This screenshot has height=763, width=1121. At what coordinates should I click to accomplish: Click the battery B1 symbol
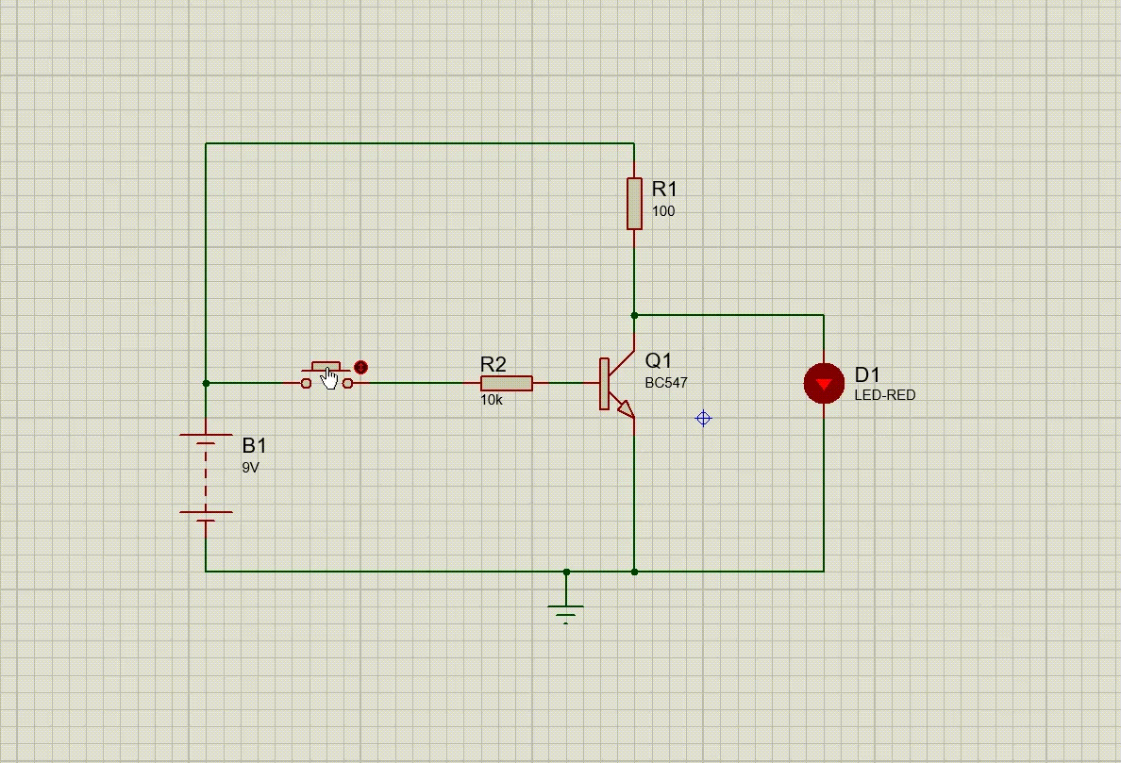point(205,436)
